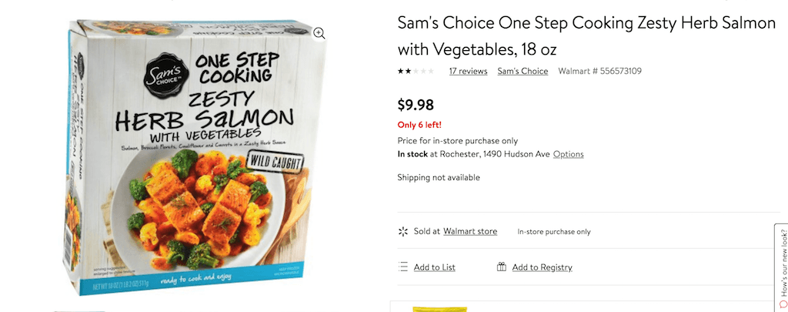
Task: Open the Sam's Choice brand link
Action: click(523, 72)
